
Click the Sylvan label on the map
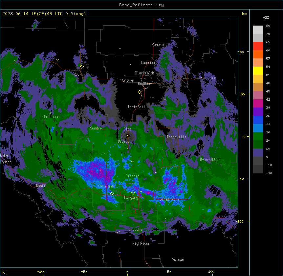(128, 80)
